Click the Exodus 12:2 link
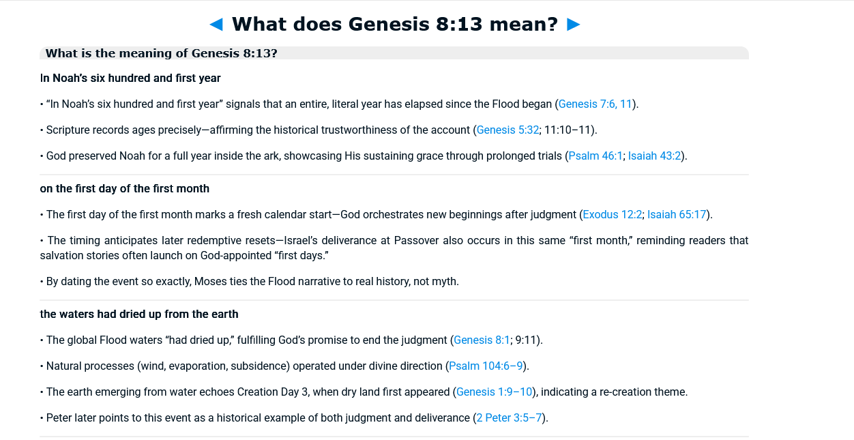854x440 pixels. 613,215
